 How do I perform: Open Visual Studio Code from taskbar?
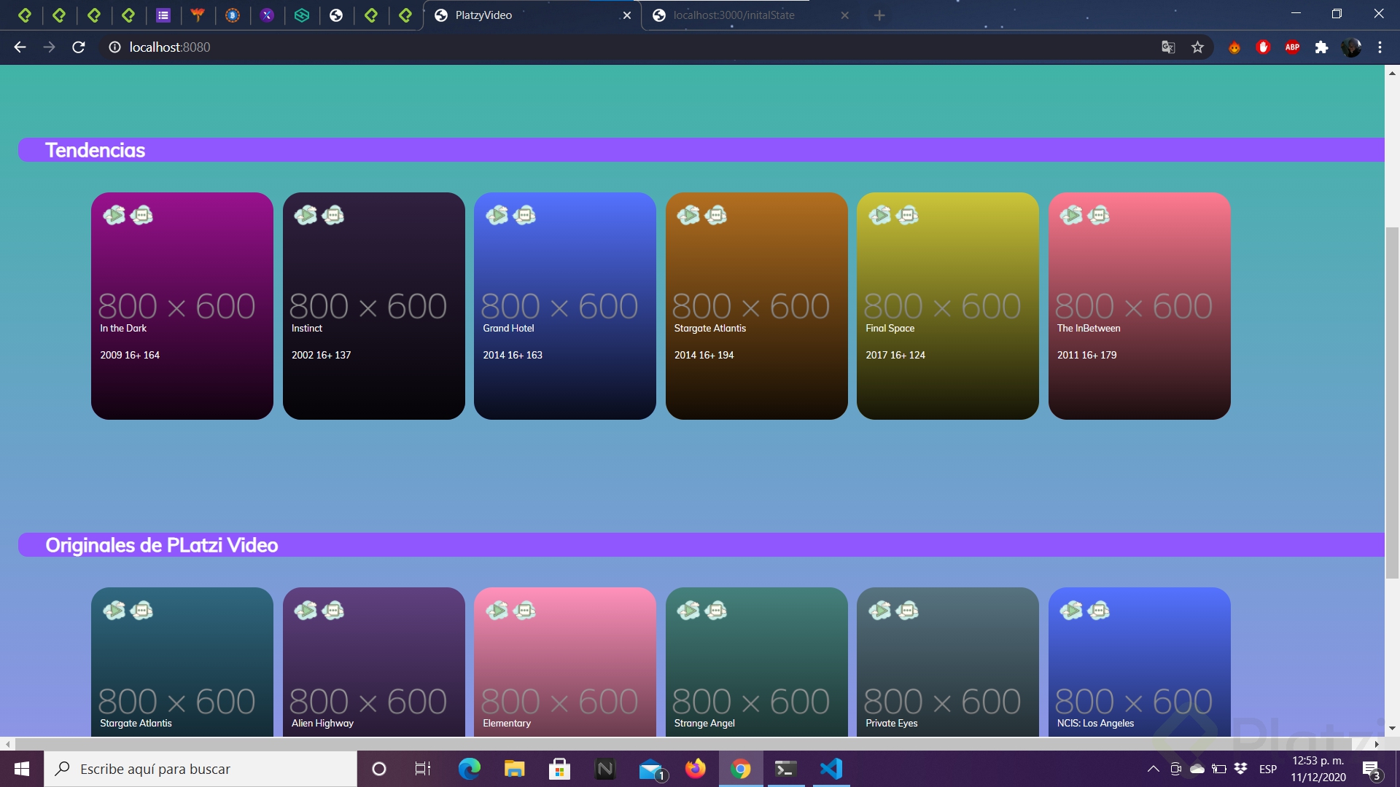pyautogui.click(x=831, y=769)
